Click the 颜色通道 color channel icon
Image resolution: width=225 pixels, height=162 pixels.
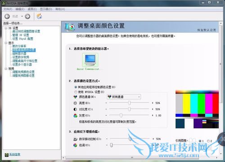click(x=75, y=97)
